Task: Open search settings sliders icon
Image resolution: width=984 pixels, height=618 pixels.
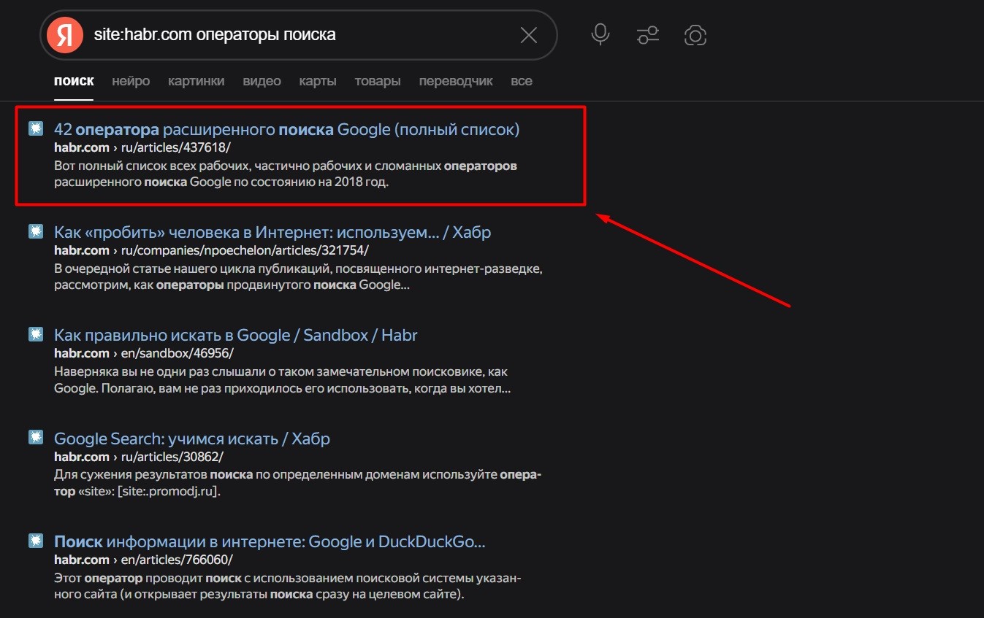Action: tap(647, 35)
